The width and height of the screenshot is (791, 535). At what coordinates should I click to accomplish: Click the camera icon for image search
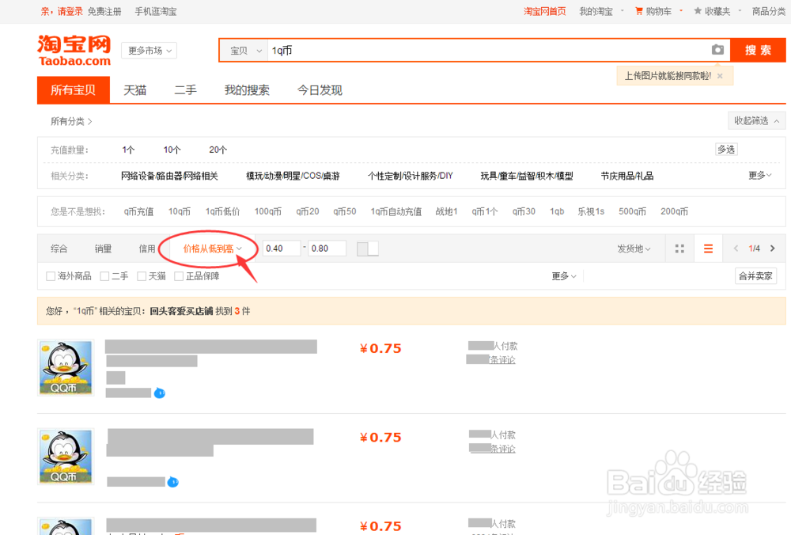click(x=718, y=49)
